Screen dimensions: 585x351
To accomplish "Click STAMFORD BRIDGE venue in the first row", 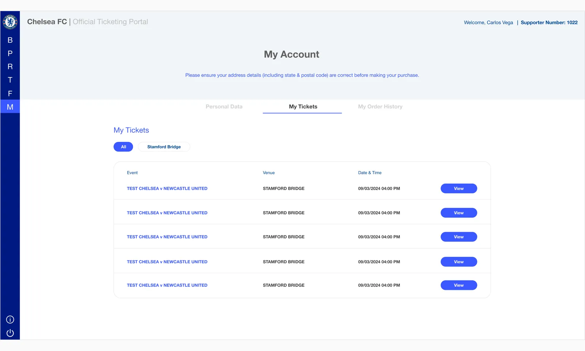I will coord(284,189).
